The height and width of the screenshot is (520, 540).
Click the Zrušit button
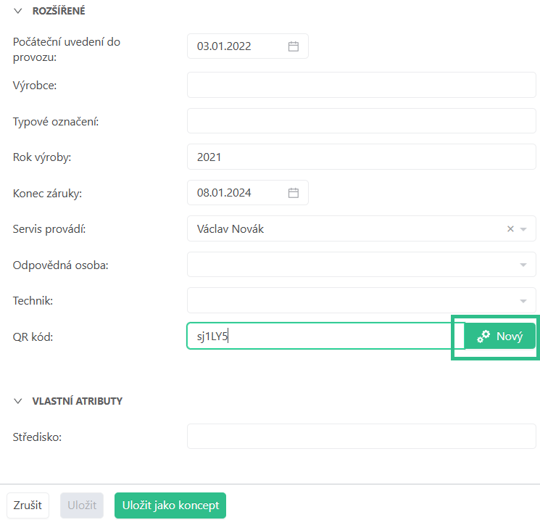coord(28,505)
